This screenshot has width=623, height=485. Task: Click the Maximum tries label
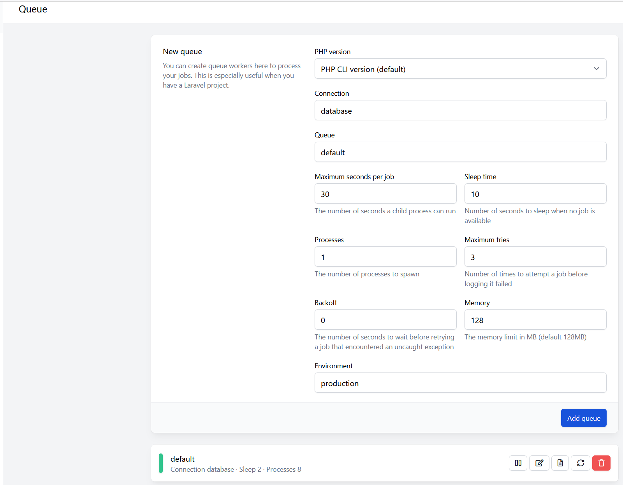pyautogui.click(x=487, y=240)
